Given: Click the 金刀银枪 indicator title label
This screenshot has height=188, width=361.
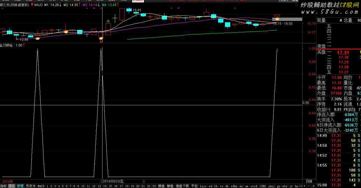Looking at the screenshot, I should point(7,45).
